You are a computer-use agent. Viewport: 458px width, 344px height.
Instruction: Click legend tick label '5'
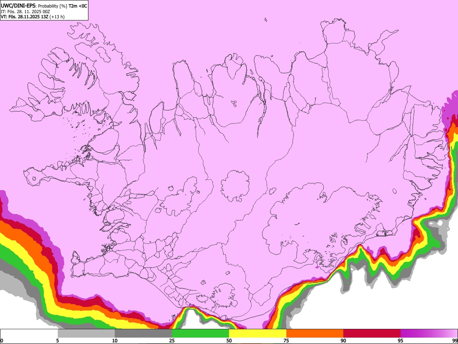click(x=57, y=340)
